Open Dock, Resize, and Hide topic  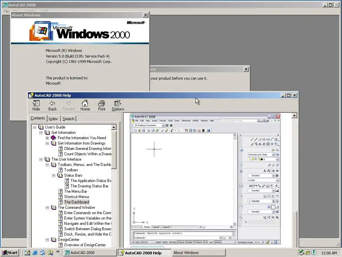pyautogui.click(x=88, y=234)
